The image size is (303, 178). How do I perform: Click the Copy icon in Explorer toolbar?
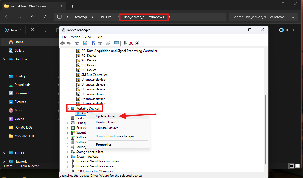(45, 30)
